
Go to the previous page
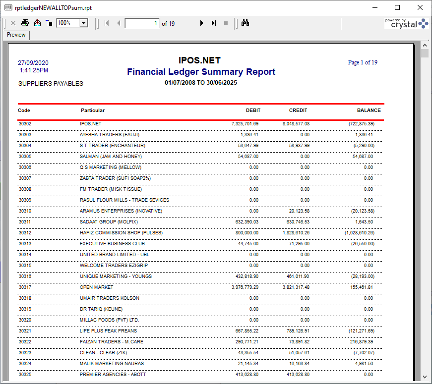[119, 23]
